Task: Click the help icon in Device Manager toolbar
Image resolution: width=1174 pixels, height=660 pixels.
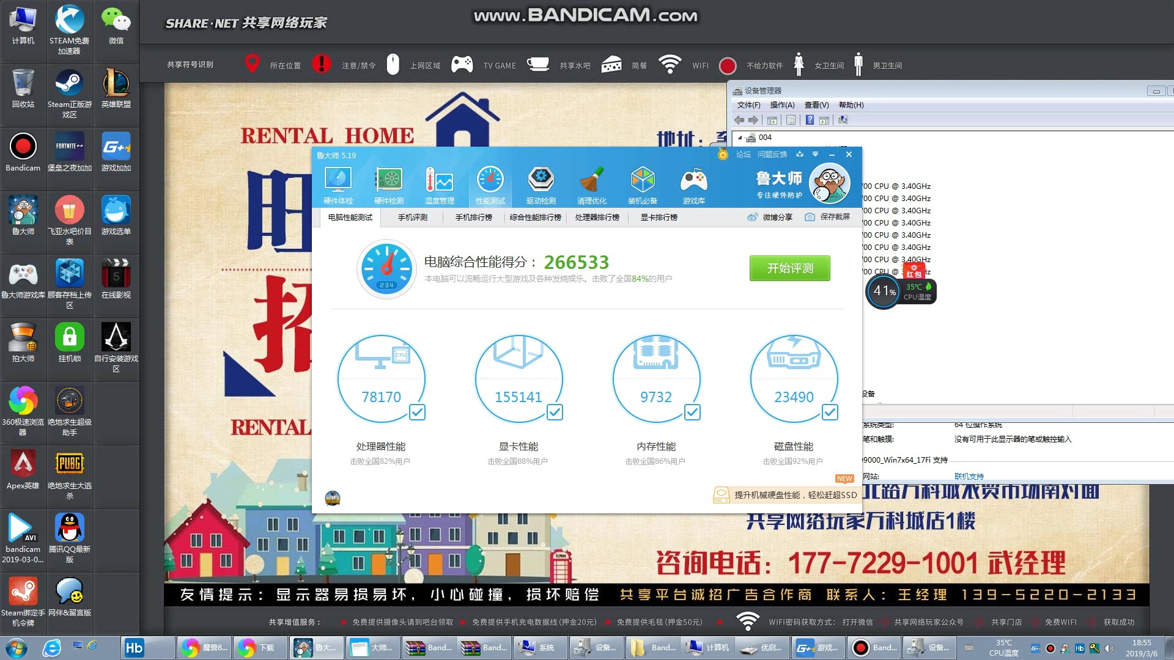Action: [810, 120]
